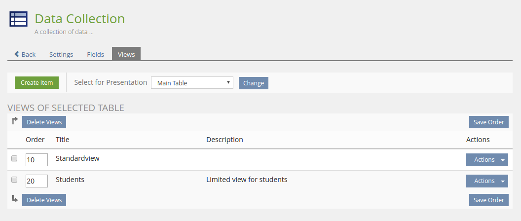Select the Views tab
521x221 pixels.
(126, 54)
